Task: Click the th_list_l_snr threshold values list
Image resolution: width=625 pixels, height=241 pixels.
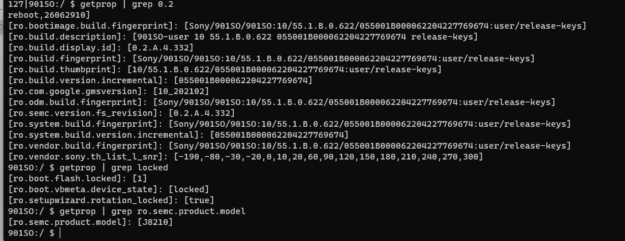Action: pyautogui.click(x=329, y=157)
